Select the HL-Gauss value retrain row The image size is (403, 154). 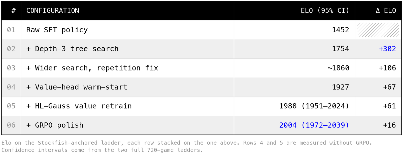click(201, 106)
